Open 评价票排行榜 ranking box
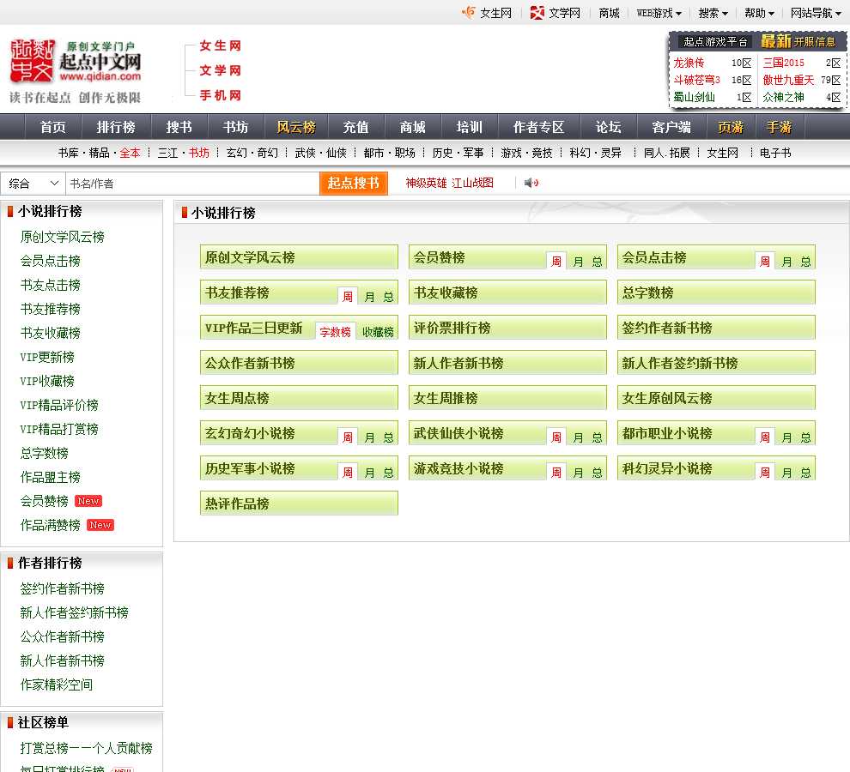 point(507,327)
